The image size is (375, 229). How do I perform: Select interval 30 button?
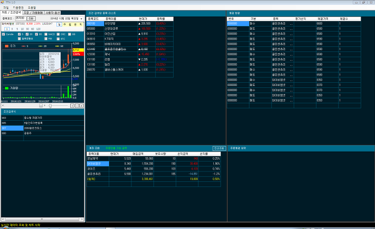point(27,29)
